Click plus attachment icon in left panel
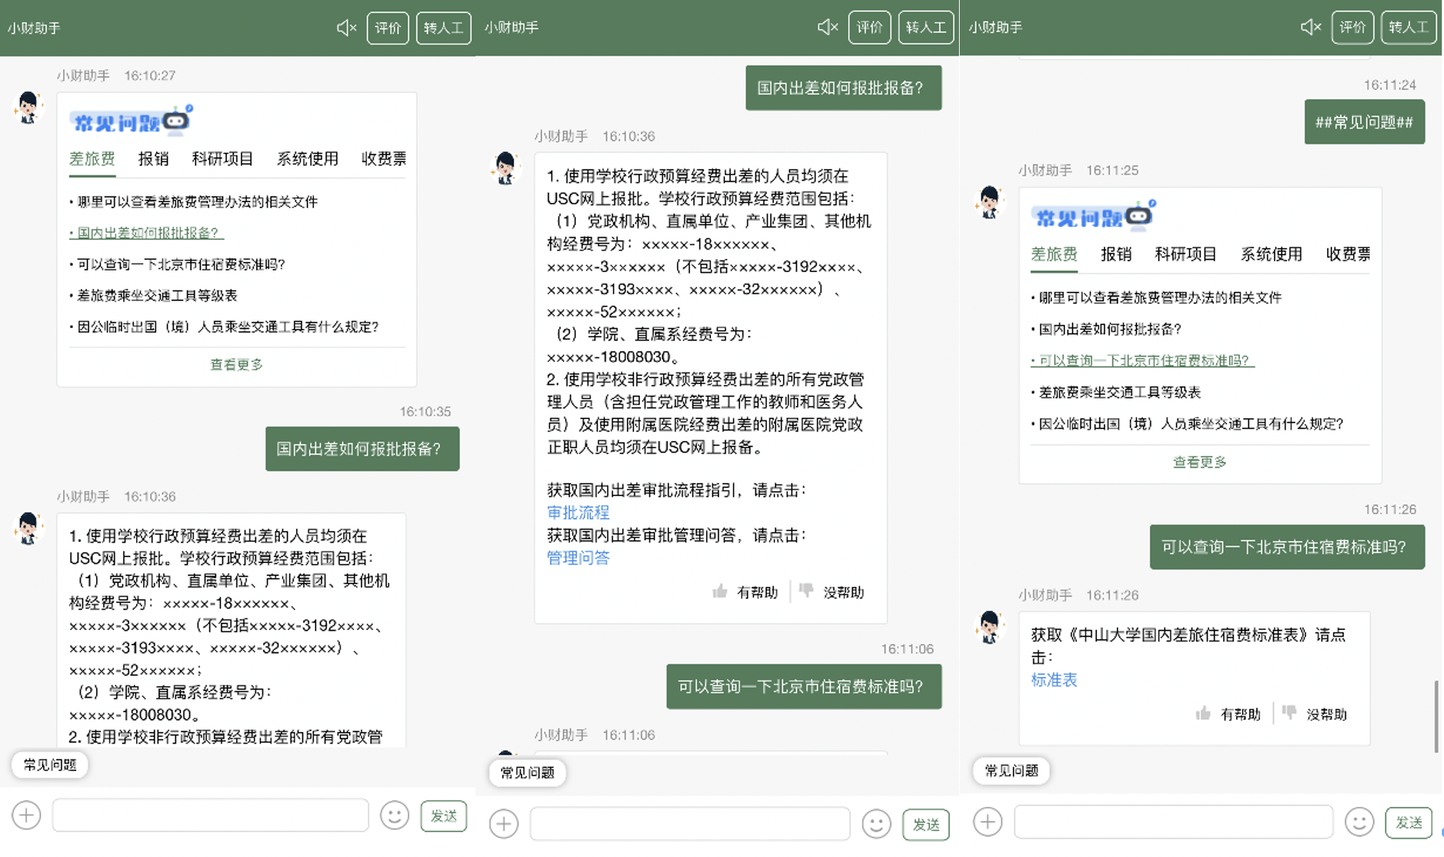 26,815
